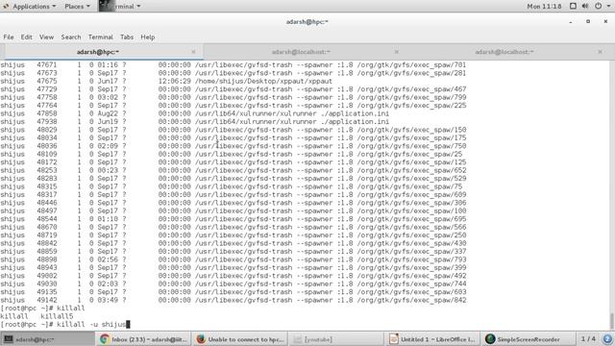The height and width of the screenshot is (346, 615).
Task: Click the round blue icon after the workspace indicator
Action: pos(607,339)
